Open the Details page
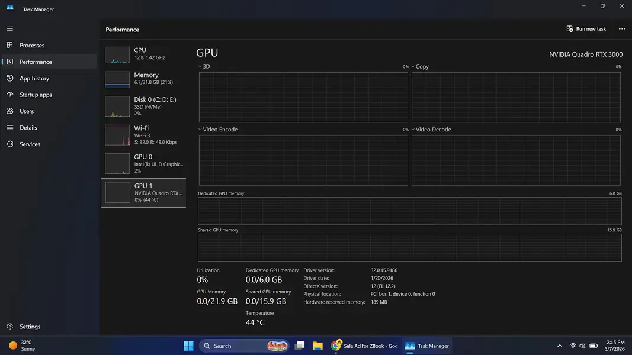This screenshot has width=632, height=355. (x=49, y=128)
